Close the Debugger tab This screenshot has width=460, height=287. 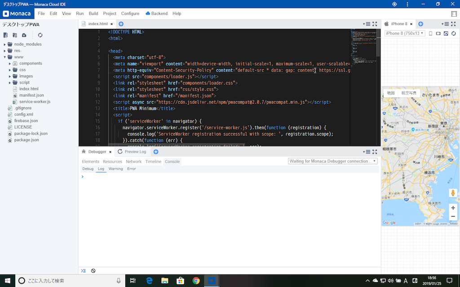point(111,152)
